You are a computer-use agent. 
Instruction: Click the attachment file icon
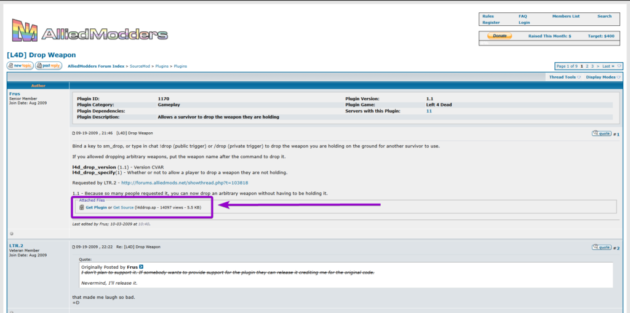click(82, 207)
